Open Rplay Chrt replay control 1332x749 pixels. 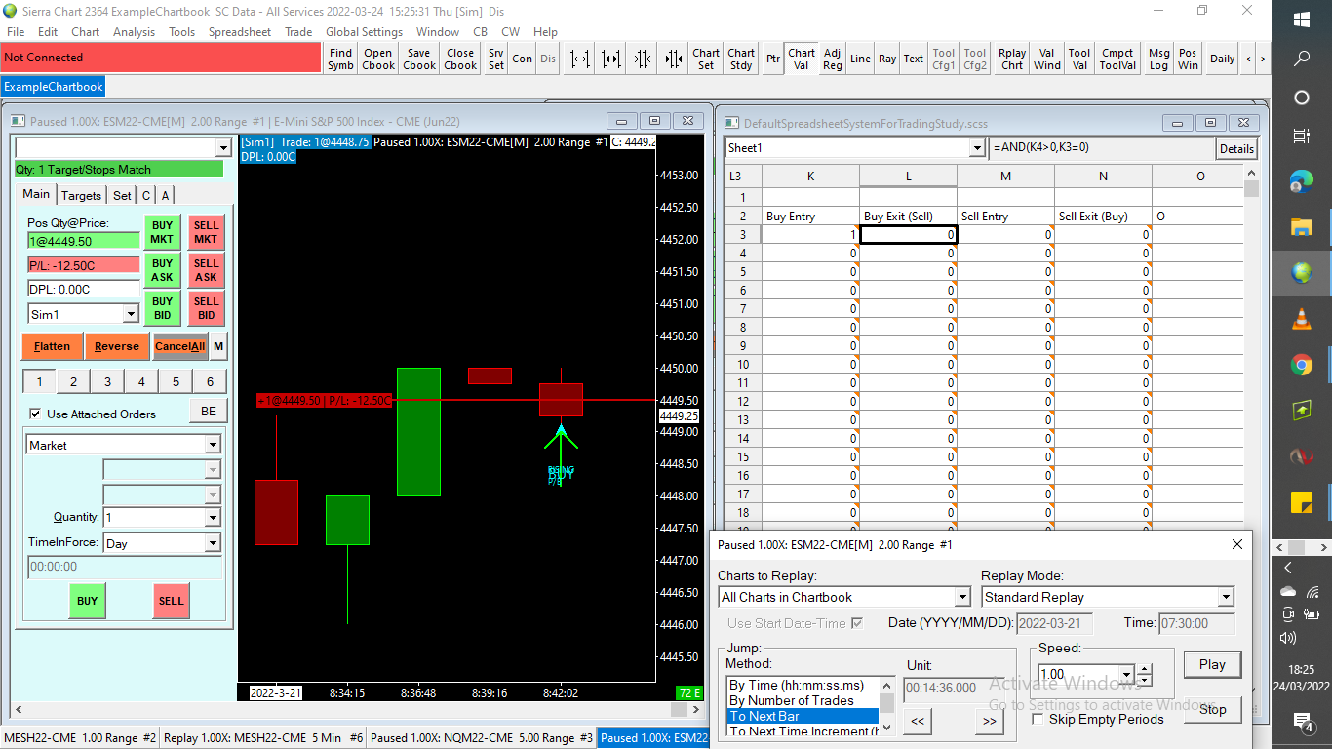(x=1012, y=59)
